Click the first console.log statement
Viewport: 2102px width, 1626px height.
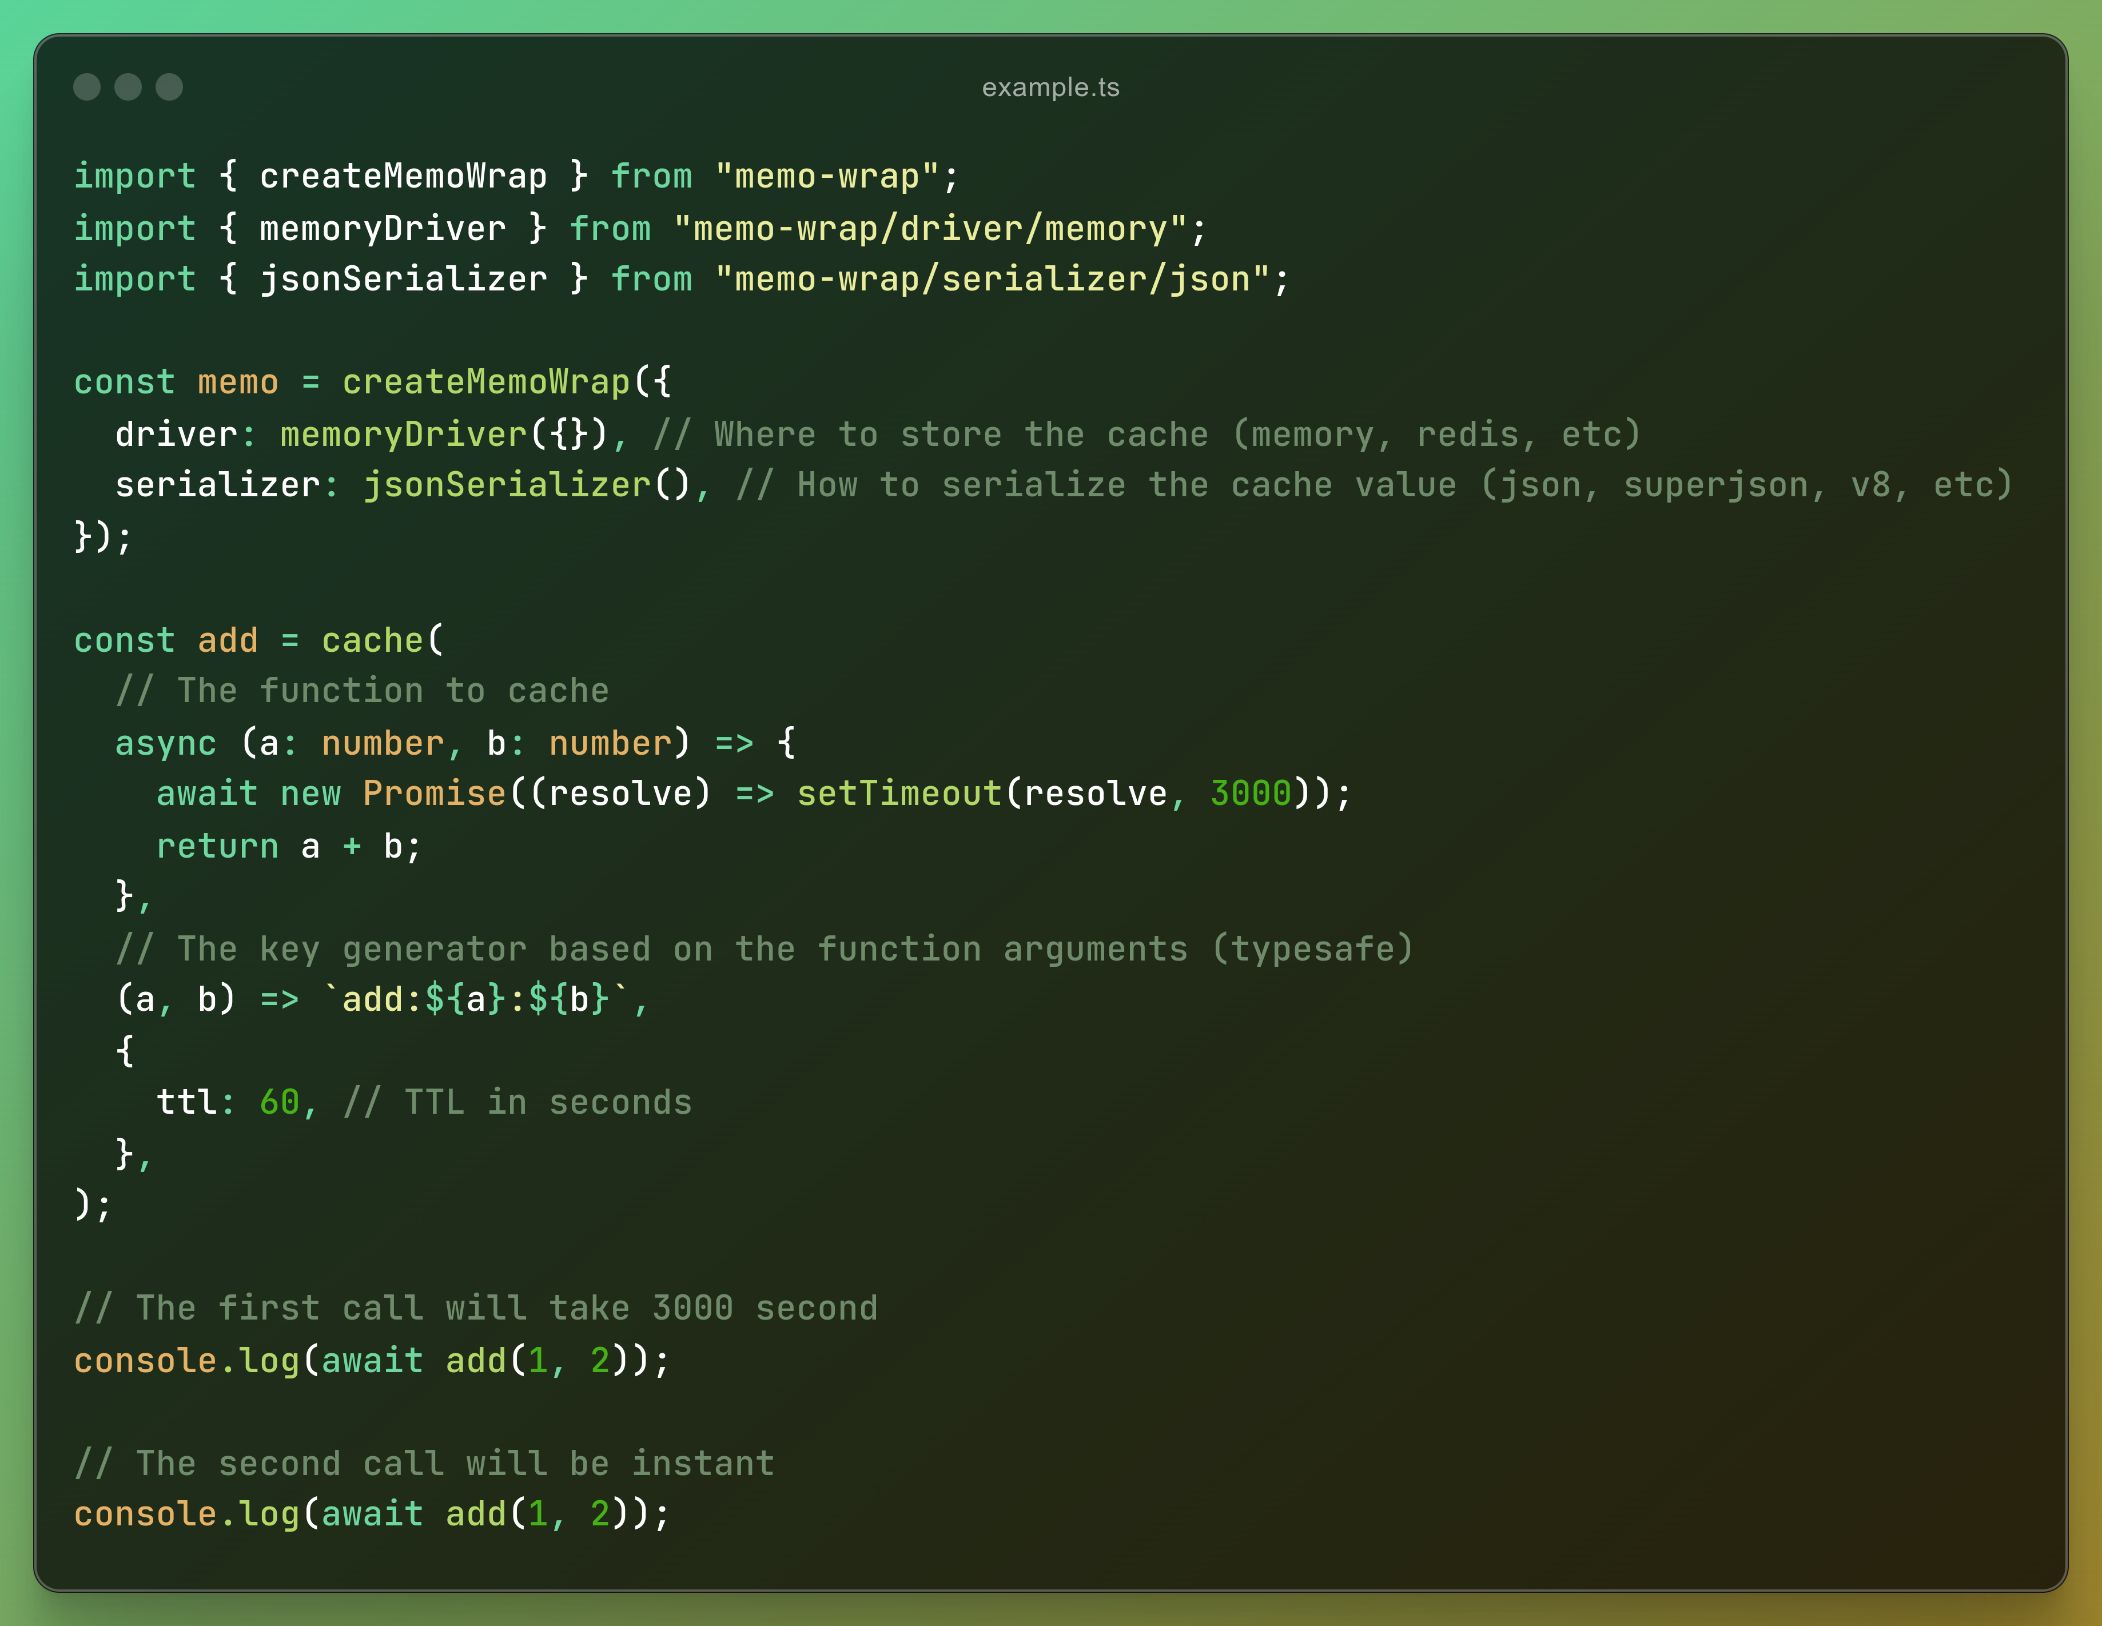(x=372, y=1361)
